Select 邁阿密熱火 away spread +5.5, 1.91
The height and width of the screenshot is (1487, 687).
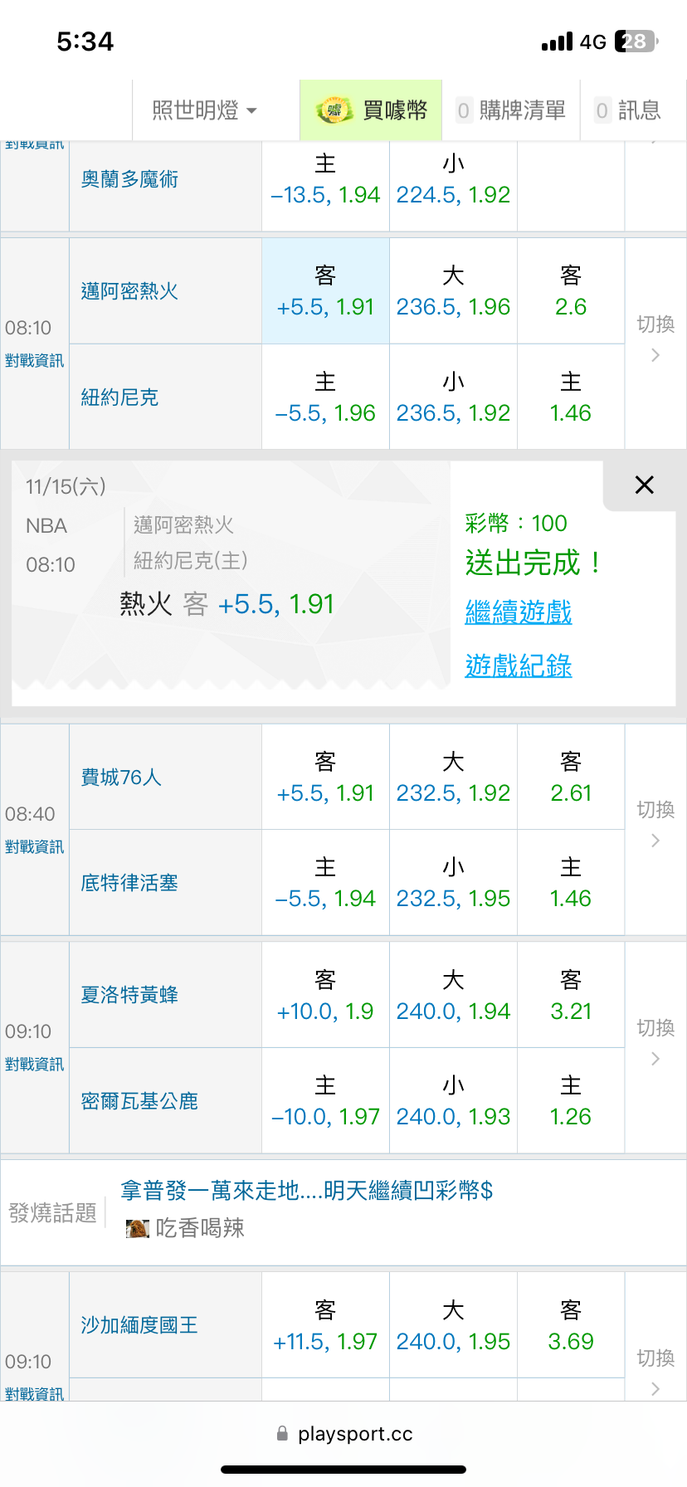click(325, 291)
